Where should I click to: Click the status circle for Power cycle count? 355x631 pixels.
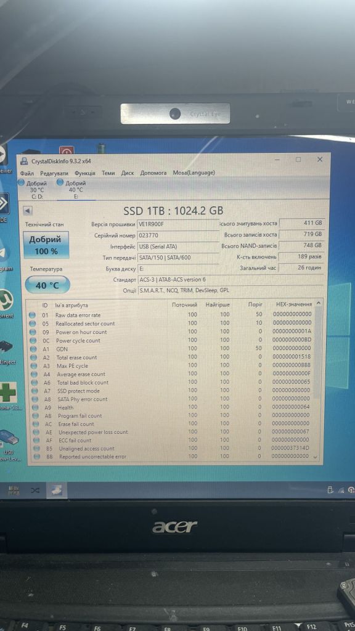(33, 340)
